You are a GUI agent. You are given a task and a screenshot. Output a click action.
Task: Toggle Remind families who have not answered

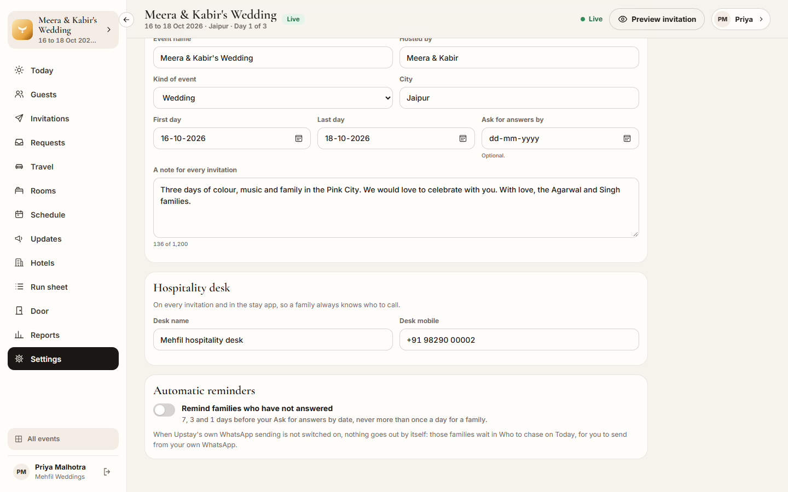click(164, 410)
